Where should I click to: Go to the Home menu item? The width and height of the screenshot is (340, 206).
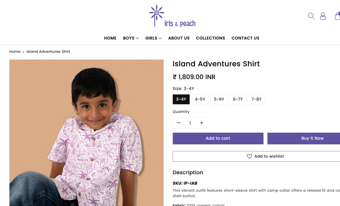(x=110, y=38)
